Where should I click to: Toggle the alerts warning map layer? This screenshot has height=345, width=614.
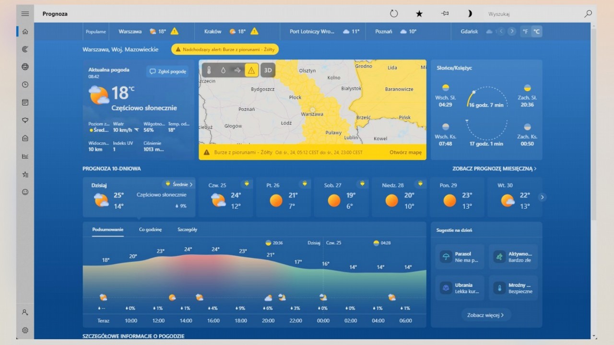click(x=251, y=70)
